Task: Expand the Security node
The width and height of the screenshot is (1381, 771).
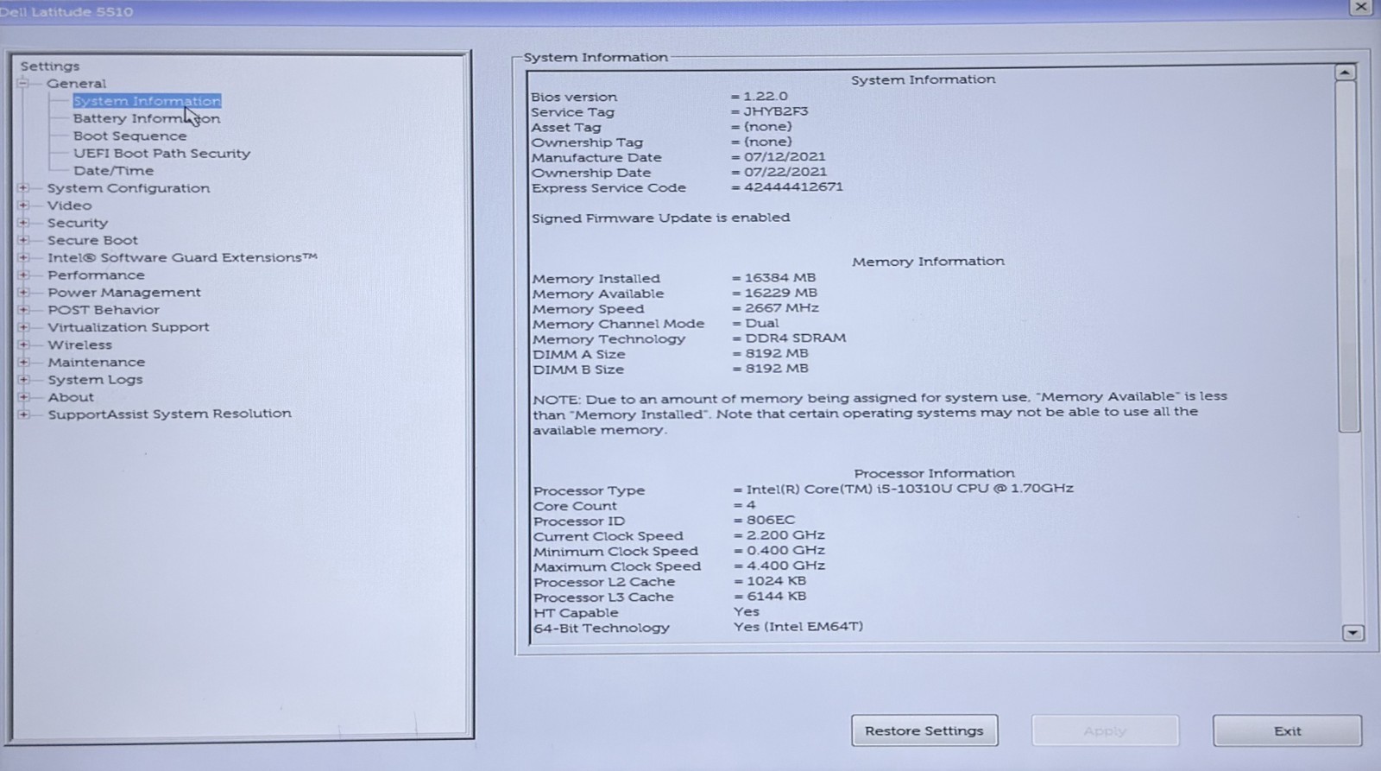Action: tap(23, 223)
